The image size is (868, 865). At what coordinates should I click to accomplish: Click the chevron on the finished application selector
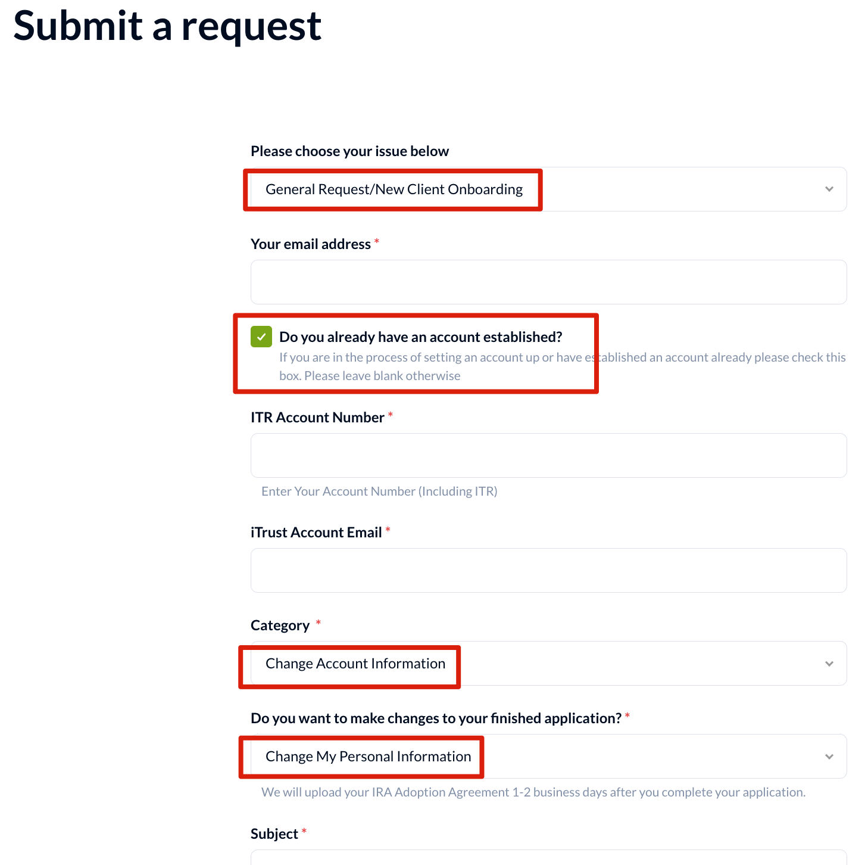click(x=829, y=757)
